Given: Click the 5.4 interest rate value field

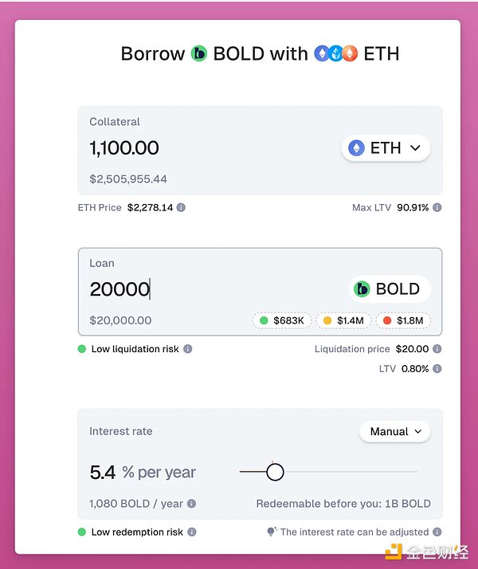Looking at the screenshot, I should 103,472.
